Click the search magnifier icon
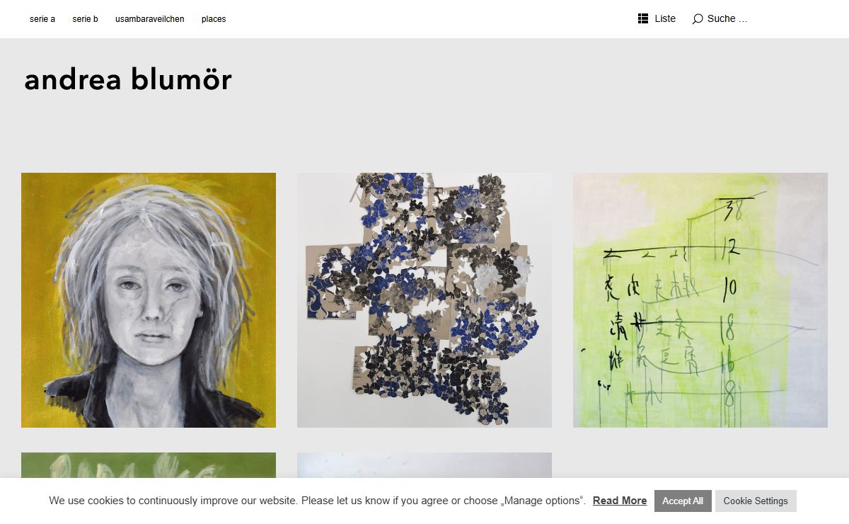The image size is (849, 524). 698,19
